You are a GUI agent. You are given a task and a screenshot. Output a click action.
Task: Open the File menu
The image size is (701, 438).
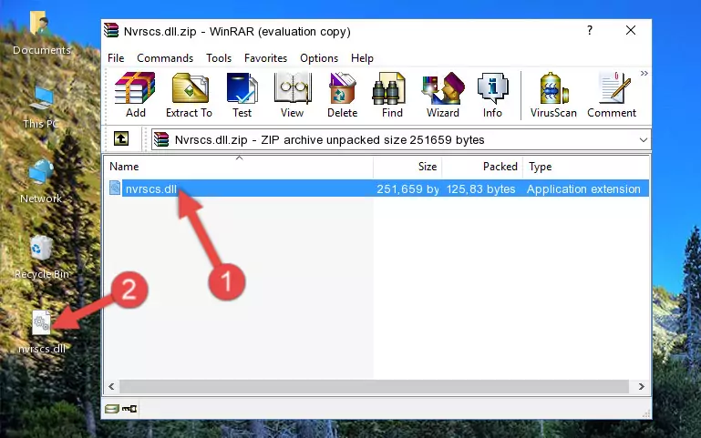pos(116,58)
